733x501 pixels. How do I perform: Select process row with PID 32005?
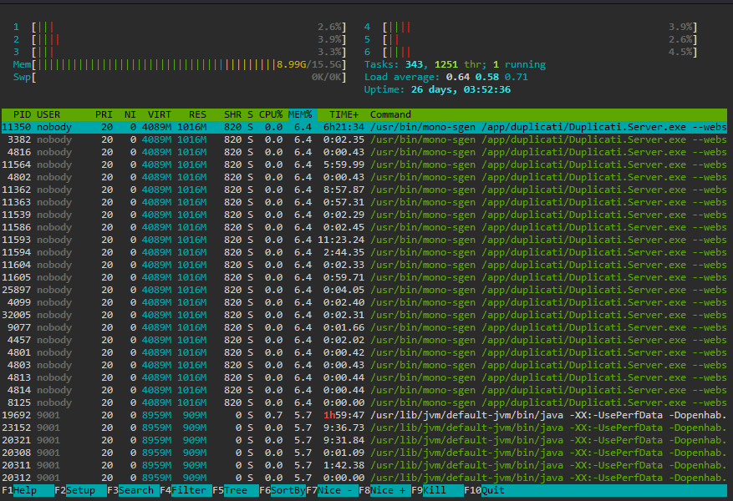tap(364, 315)
